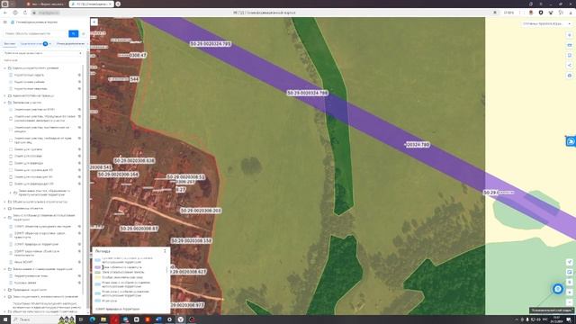
Task: Open File Explorer from the taskbar
Action: tap(103, 319)
